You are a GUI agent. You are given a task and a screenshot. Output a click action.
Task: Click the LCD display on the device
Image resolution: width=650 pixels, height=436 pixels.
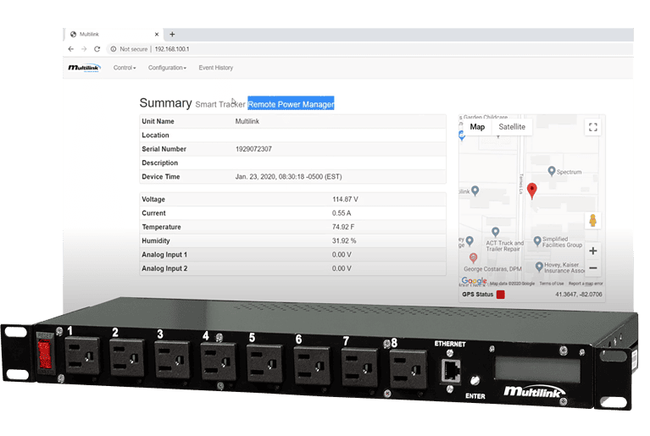(x=537, y=369)
